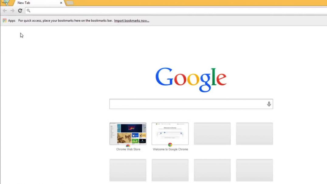Click the browser profile icon in title bar
This screenshot has height=184, width=327.
[6, 3]
